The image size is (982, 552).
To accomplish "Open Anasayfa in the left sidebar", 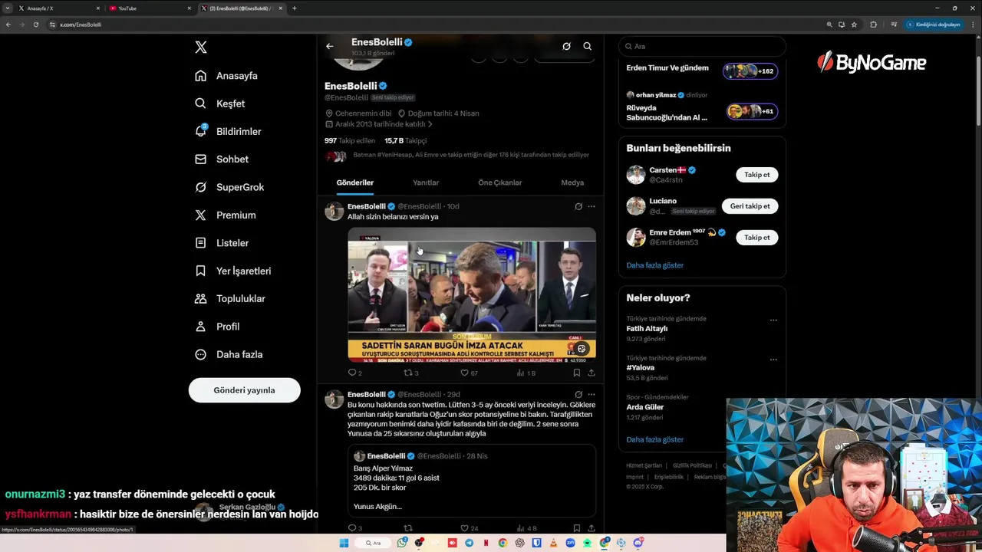I will 226,76.
